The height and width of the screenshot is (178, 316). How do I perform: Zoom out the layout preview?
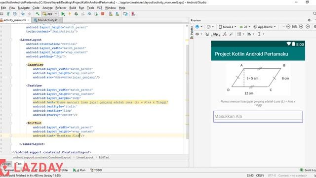(288, 27)
